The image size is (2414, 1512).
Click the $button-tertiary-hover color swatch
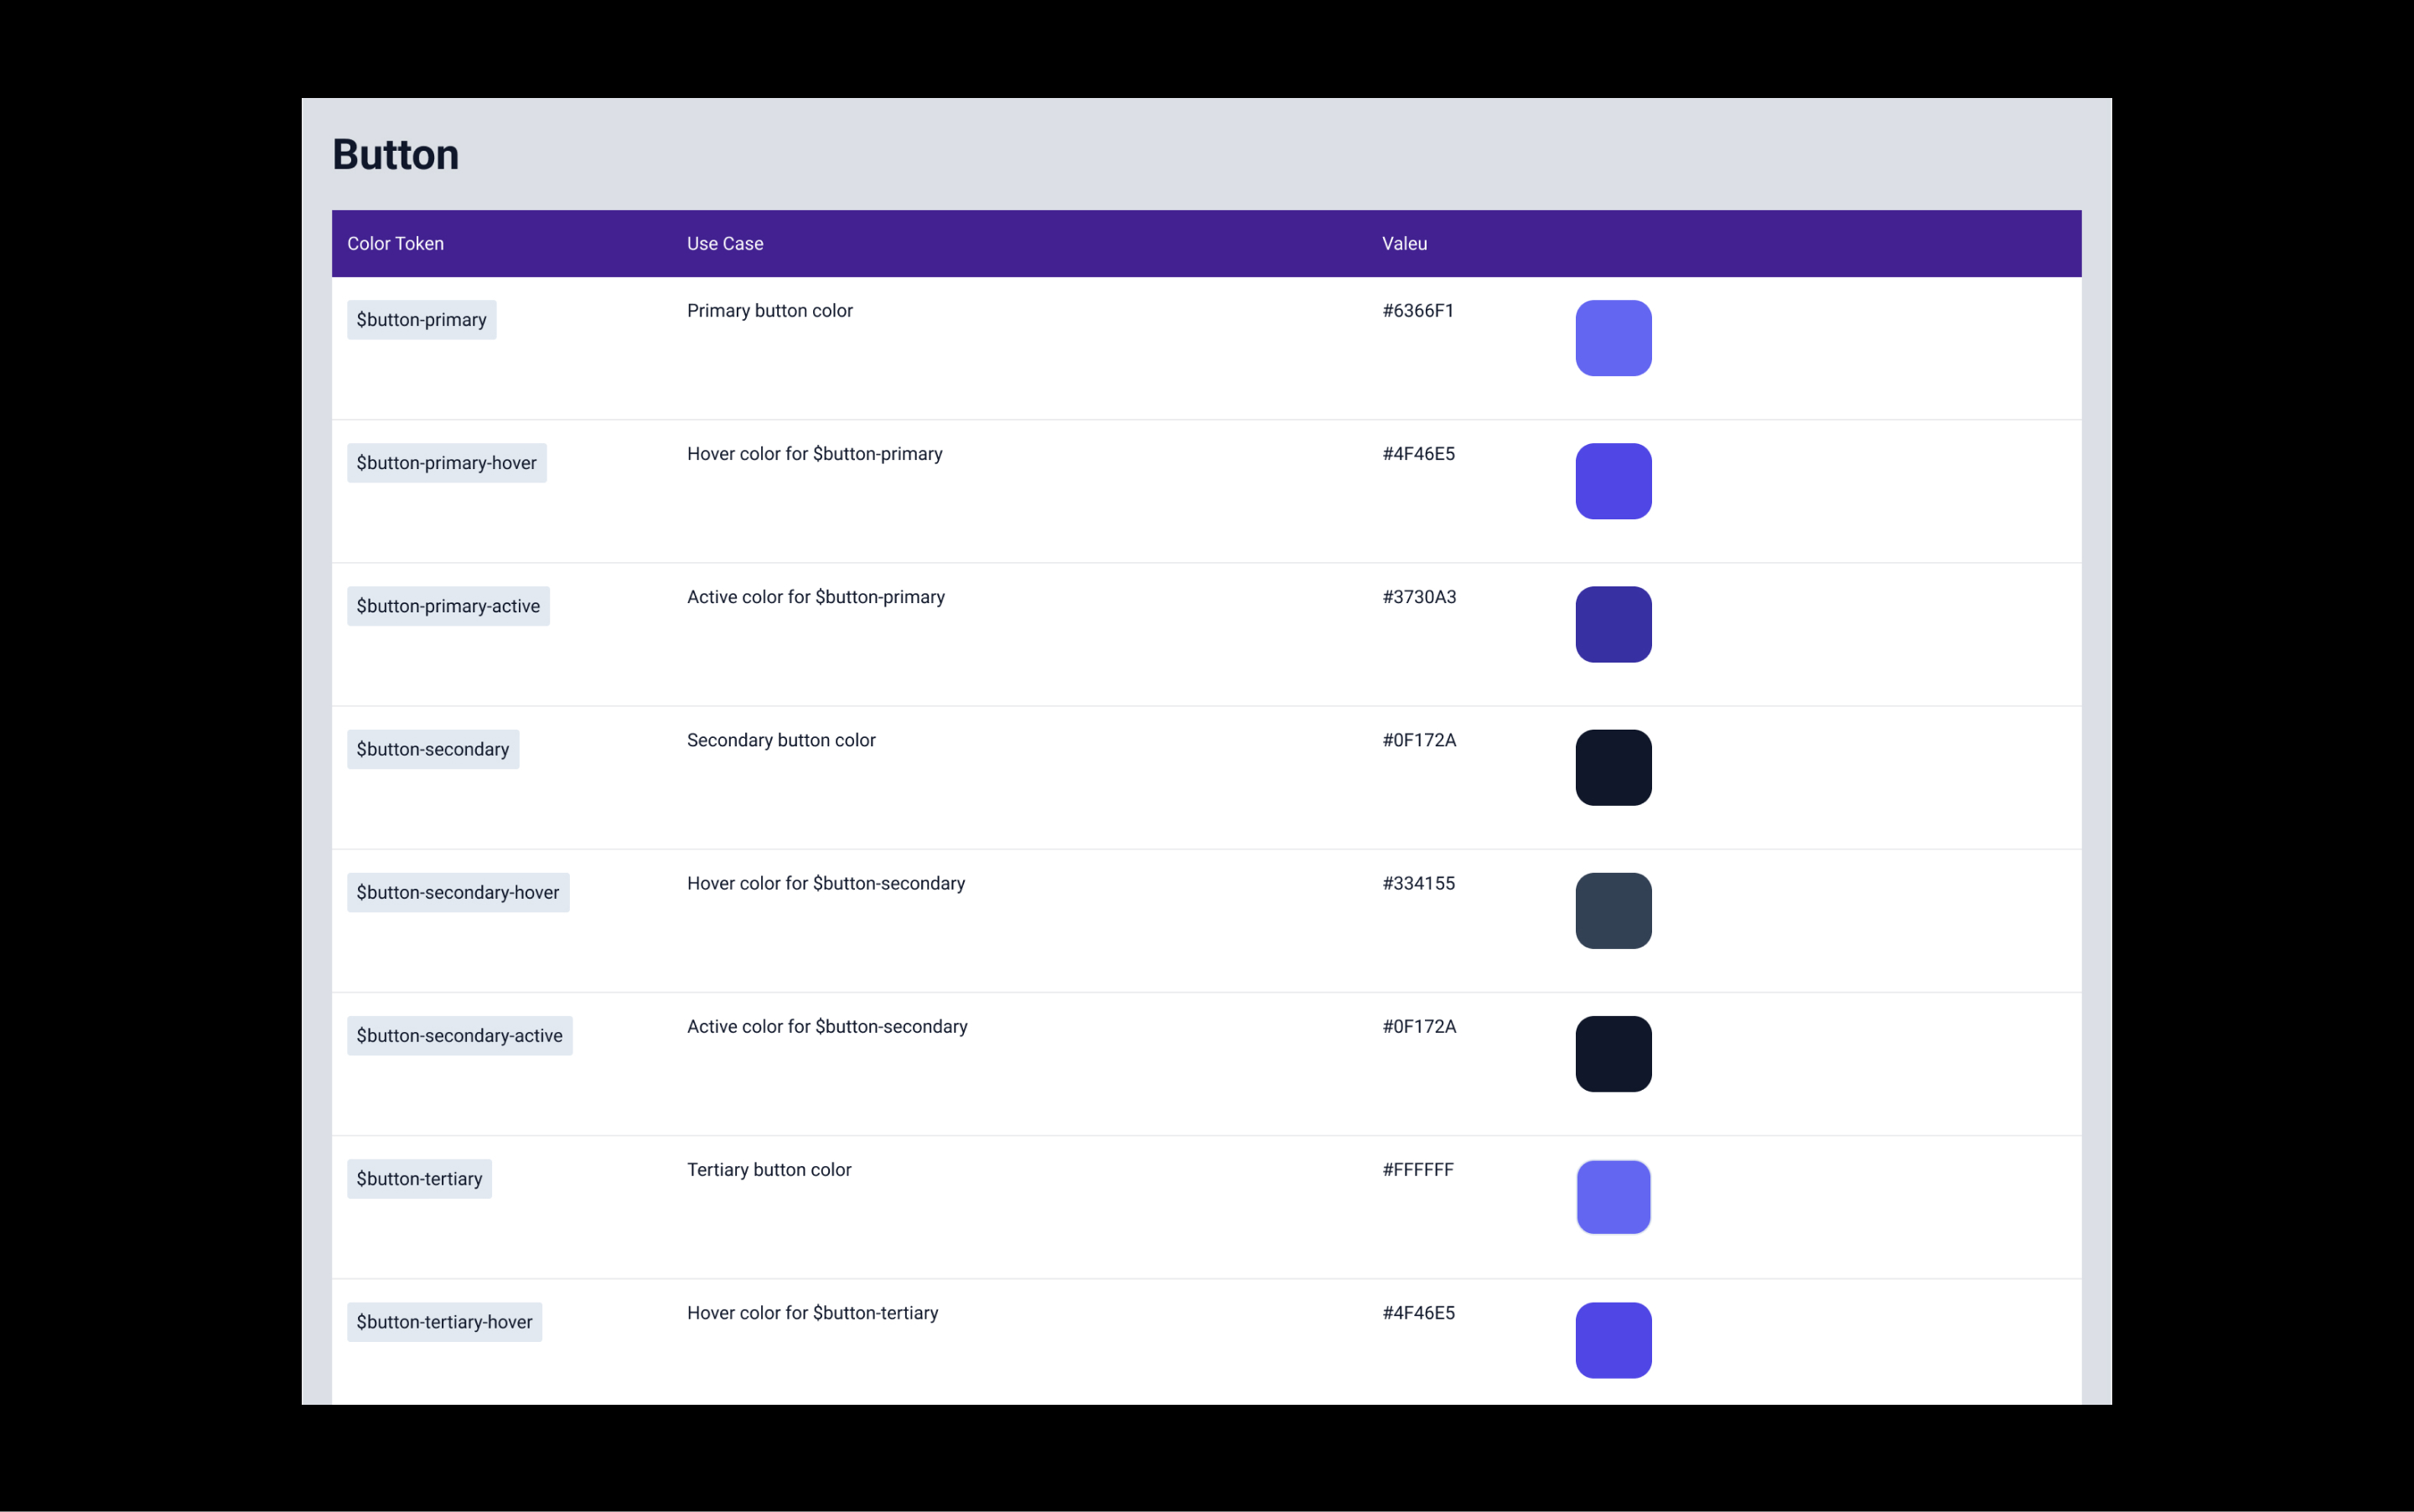coord(1613,1339)
